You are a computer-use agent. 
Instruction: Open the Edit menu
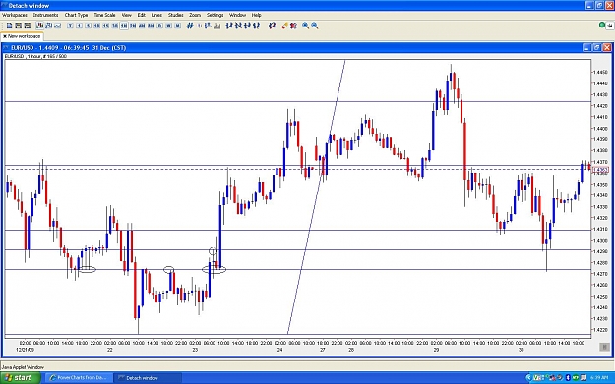[x=141, y=15]
